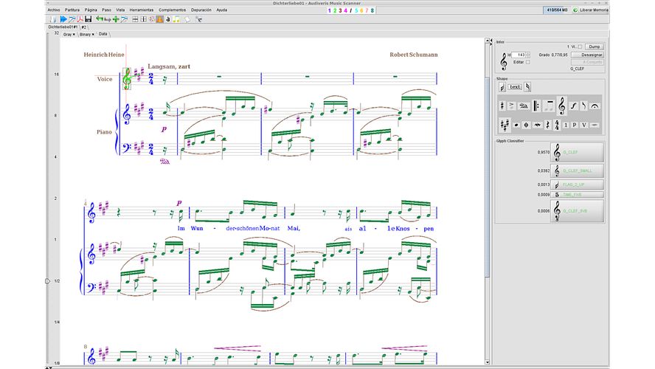The image size is (655, 369).
Task: Click the Dump button
Action: point(595,46)
